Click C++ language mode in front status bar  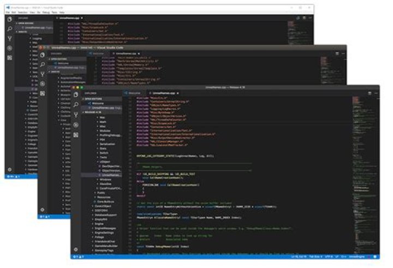point(344,257)
